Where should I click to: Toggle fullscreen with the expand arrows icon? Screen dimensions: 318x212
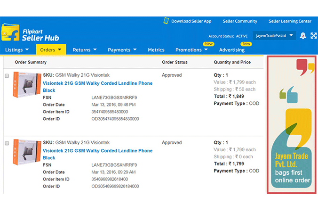[314, 35]
